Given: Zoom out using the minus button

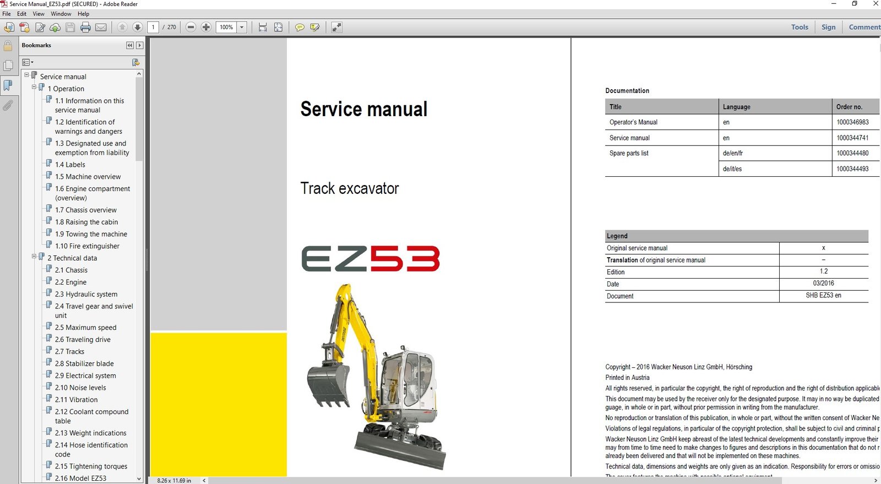Looking at the screenshot, I should [191, 27].
